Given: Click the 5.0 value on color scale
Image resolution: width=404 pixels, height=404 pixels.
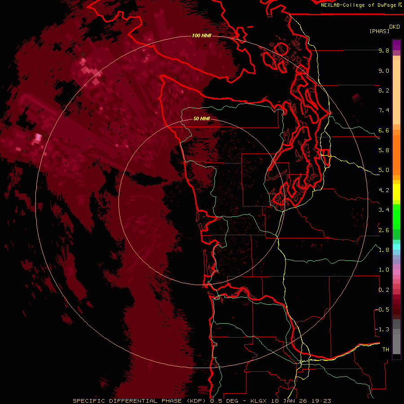Looking at the screenshot, I should pos(384,170).
